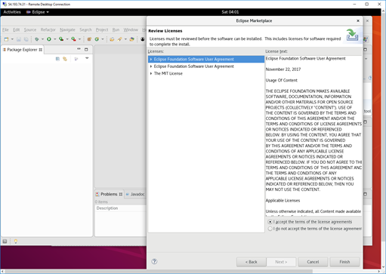Maximize the Package Explorer view
Image resolution: width=386 pixels, height=274 pixels.
(x=86, y=49)
